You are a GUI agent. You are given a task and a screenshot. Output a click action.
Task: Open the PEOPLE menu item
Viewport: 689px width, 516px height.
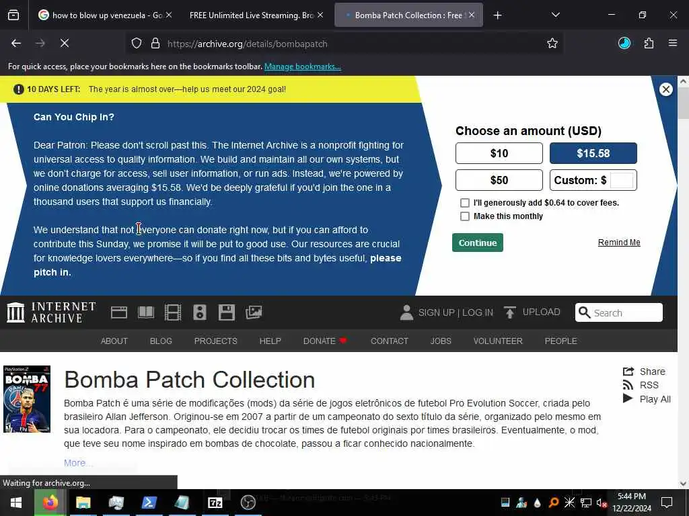(x=560, y=341)
